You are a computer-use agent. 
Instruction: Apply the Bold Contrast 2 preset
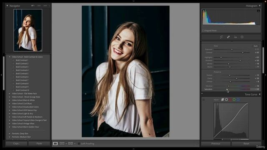(22, 63)
